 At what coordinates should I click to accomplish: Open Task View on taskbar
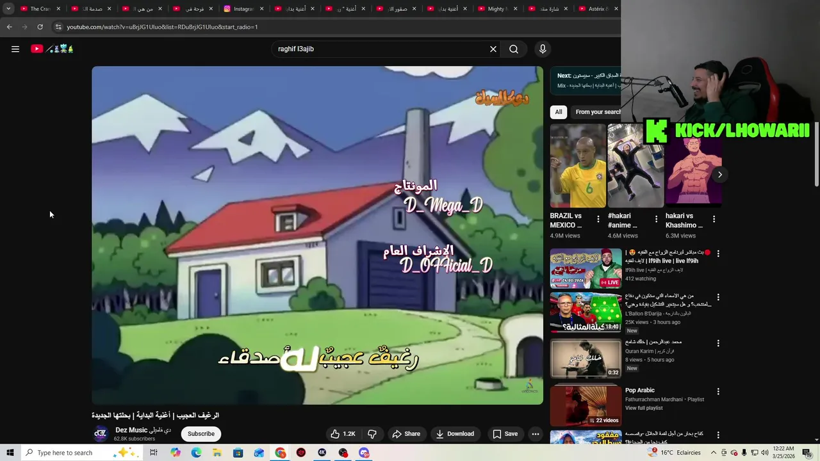tap(154, 453)
